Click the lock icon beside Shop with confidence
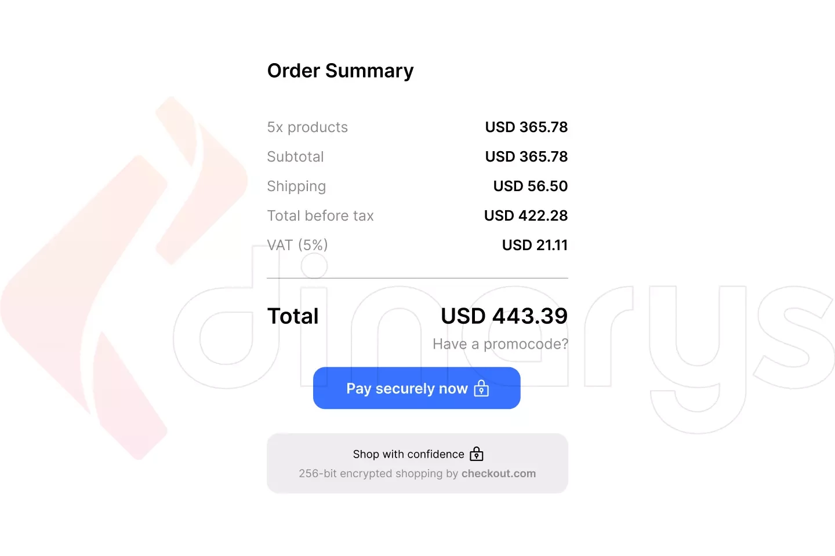The height and width of the screenshot is (556, 835). pos(477,453)
